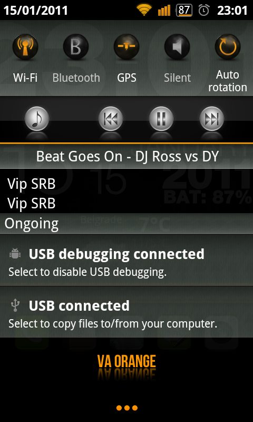The height and width of the screenshot is (422, 253).
Task: Open music player via note icon
Action: tap(37, 119)
